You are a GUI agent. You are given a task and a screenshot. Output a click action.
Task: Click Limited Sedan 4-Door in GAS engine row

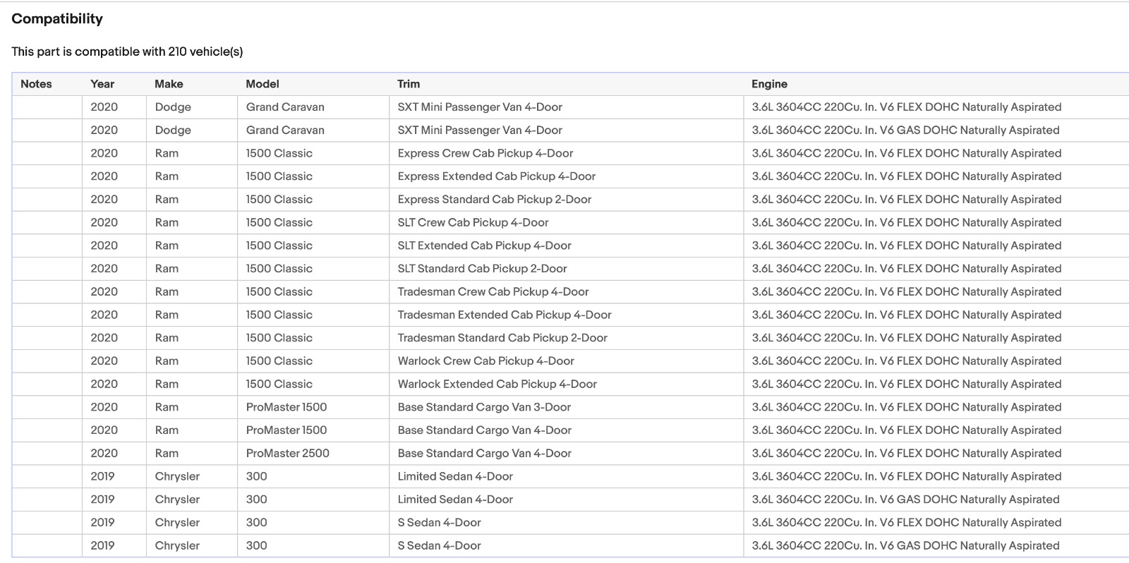pyautogui.click(x=455, y=500)
